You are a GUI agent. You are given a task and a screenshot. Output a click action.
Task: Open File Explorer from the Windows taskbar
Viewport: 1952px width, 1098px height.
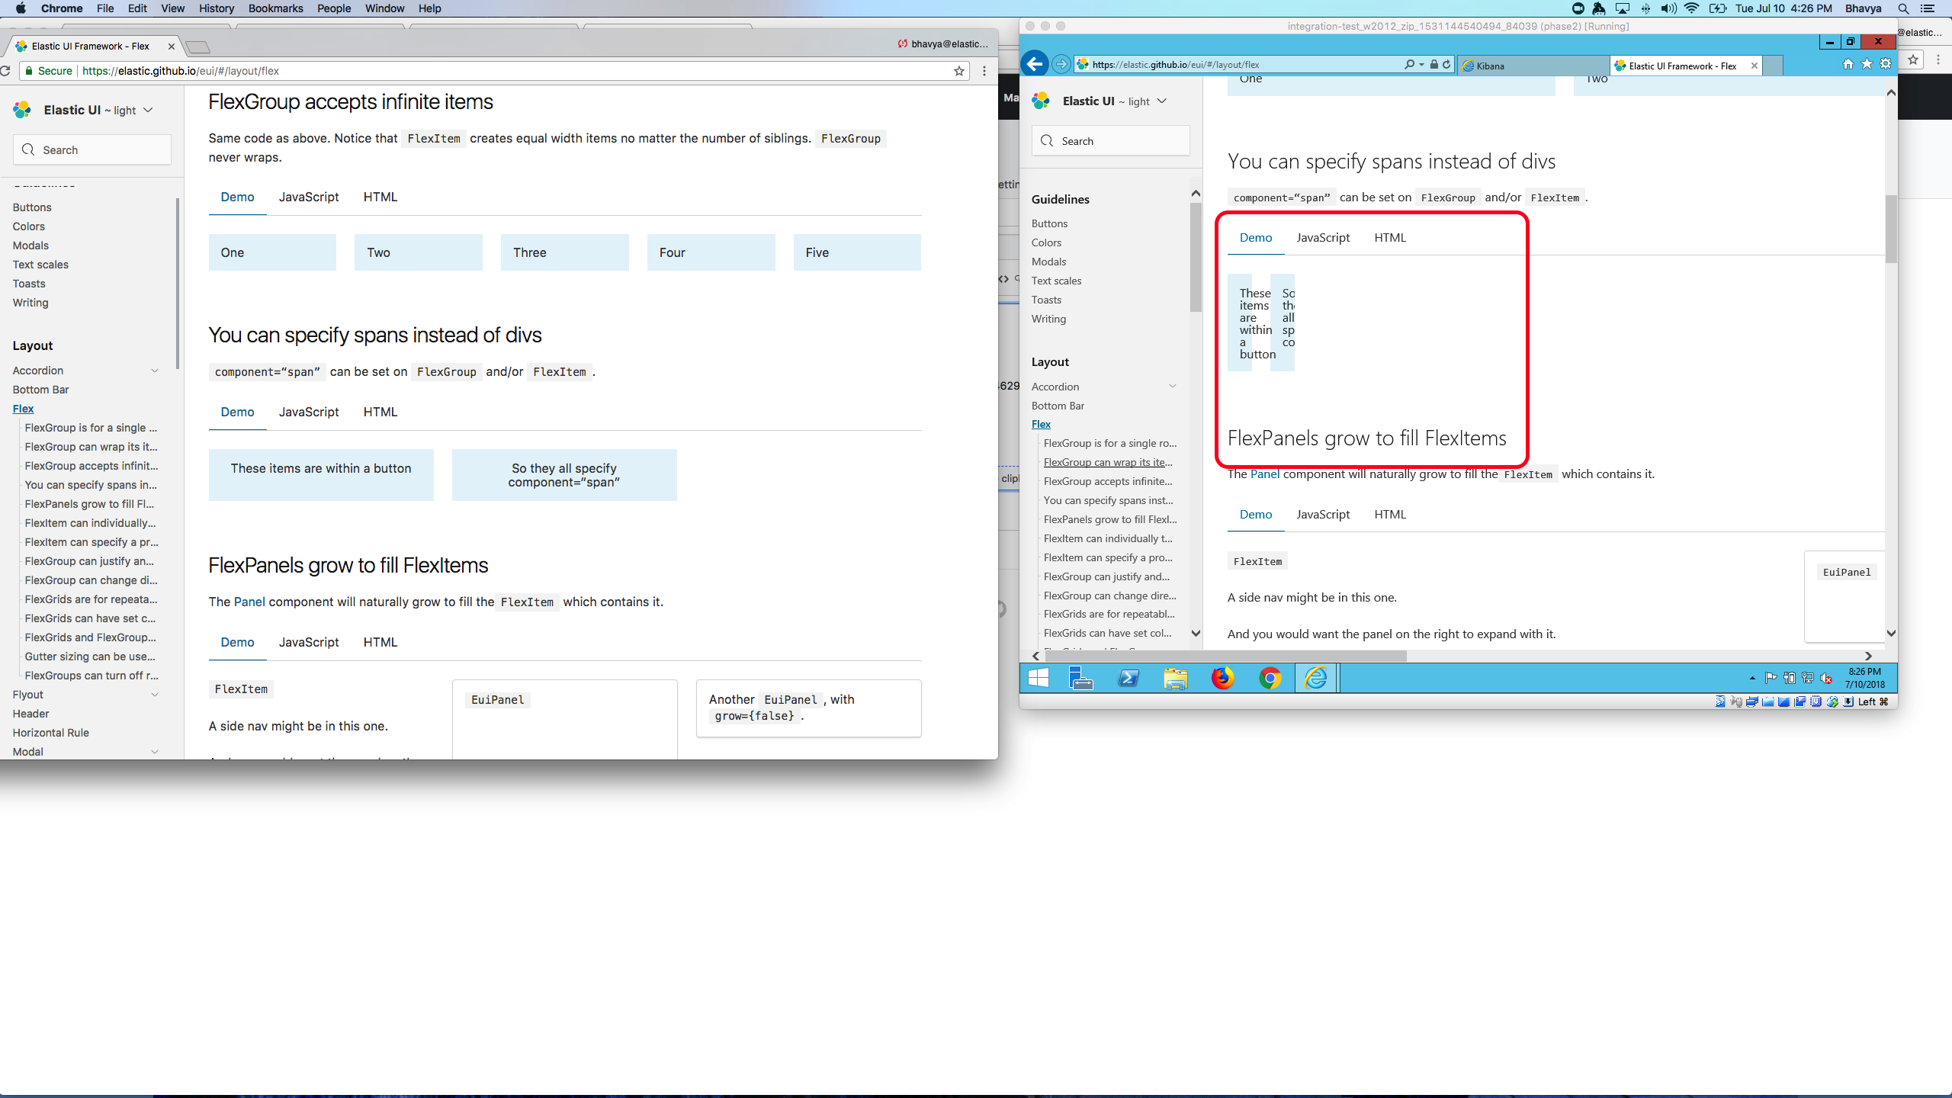1175,678
